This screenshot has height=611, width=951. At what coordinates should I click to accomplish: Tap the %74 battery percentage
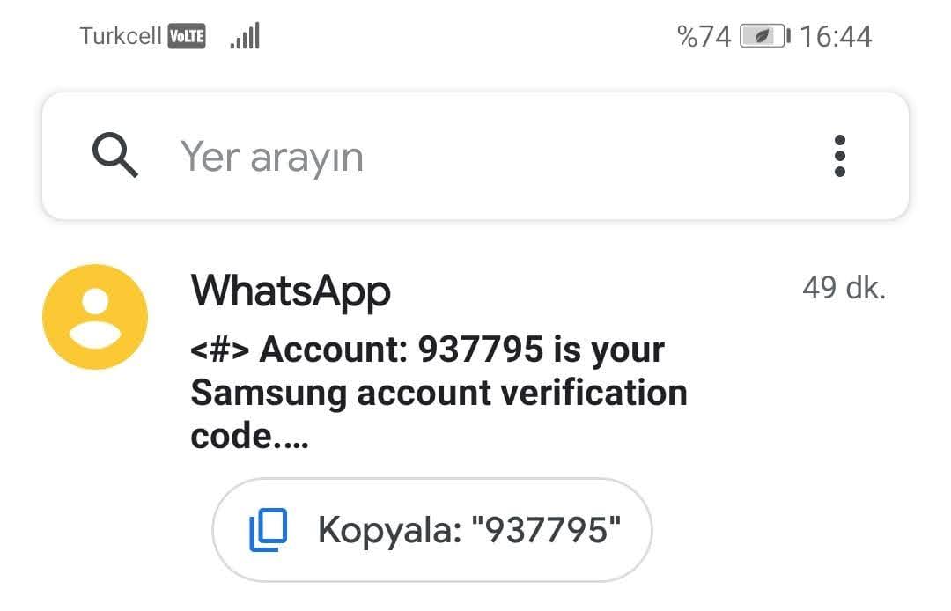pos(704,36)
